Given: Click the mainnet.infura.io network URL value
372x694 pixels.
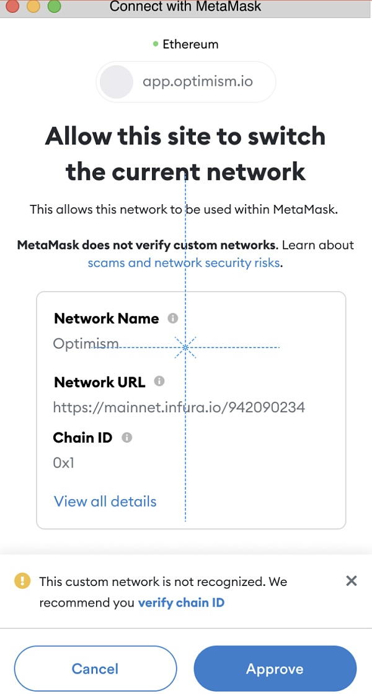Looking at the screenshot, I should coord(179,407).
